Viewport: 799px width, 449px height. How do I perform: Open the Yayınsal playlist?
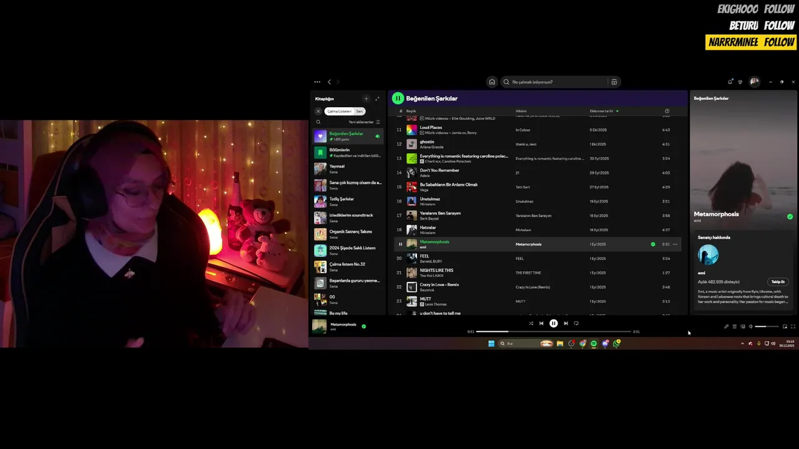(x=348, y=169)
